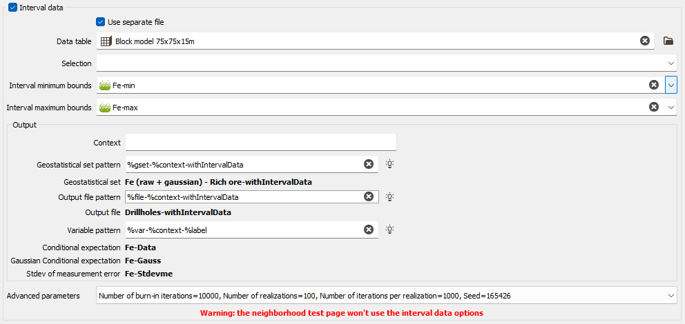685x324 pixels.
Task: Click inside Variable pattern text field
Action: pyautogui.click(x=244, y=230)
